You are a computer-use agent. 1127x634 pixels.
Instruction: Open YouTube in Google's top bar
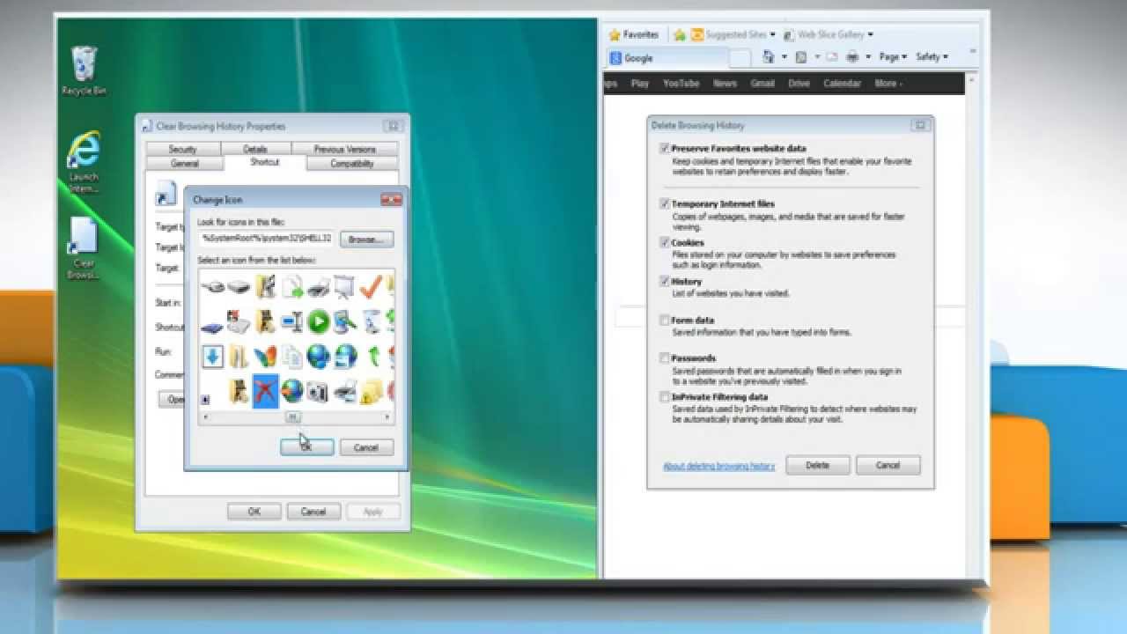(x=681, y=84)
